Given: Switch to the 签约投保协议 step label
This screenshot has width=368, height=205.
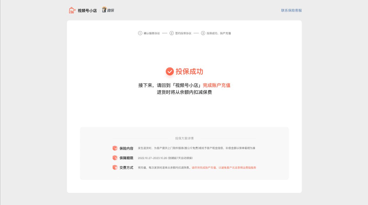Looking at the screenshot, I should click(183, 33).
